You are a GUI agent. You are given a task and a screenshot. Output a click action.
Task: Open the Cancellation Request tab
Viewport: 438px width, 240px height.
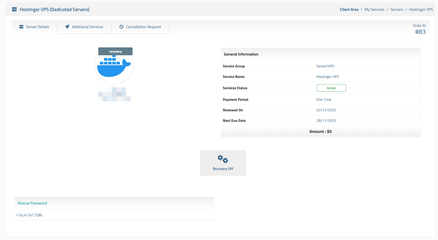click(143, 27)
